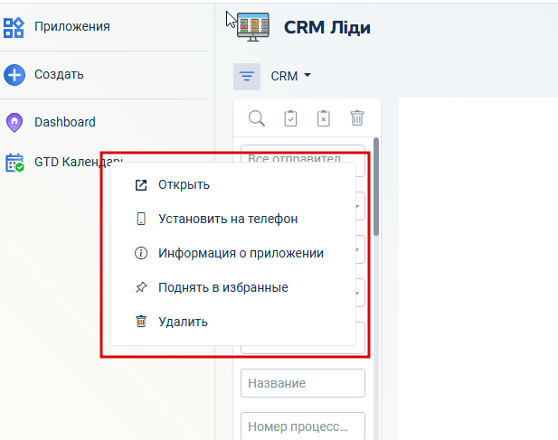
Task: Toggle the filter panel icon
Action: tap(247, 77)
